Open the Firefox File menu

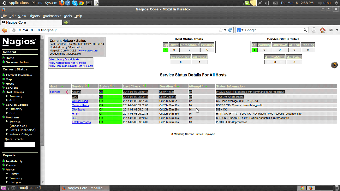point(4,16)
